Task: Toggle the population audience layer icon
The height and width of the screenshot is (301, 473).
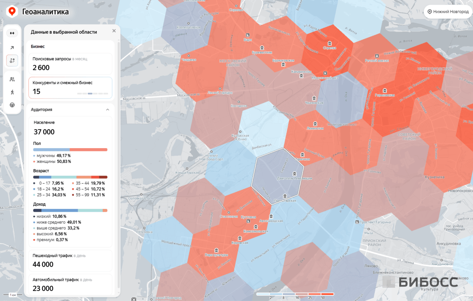Action: pos(12,79)
